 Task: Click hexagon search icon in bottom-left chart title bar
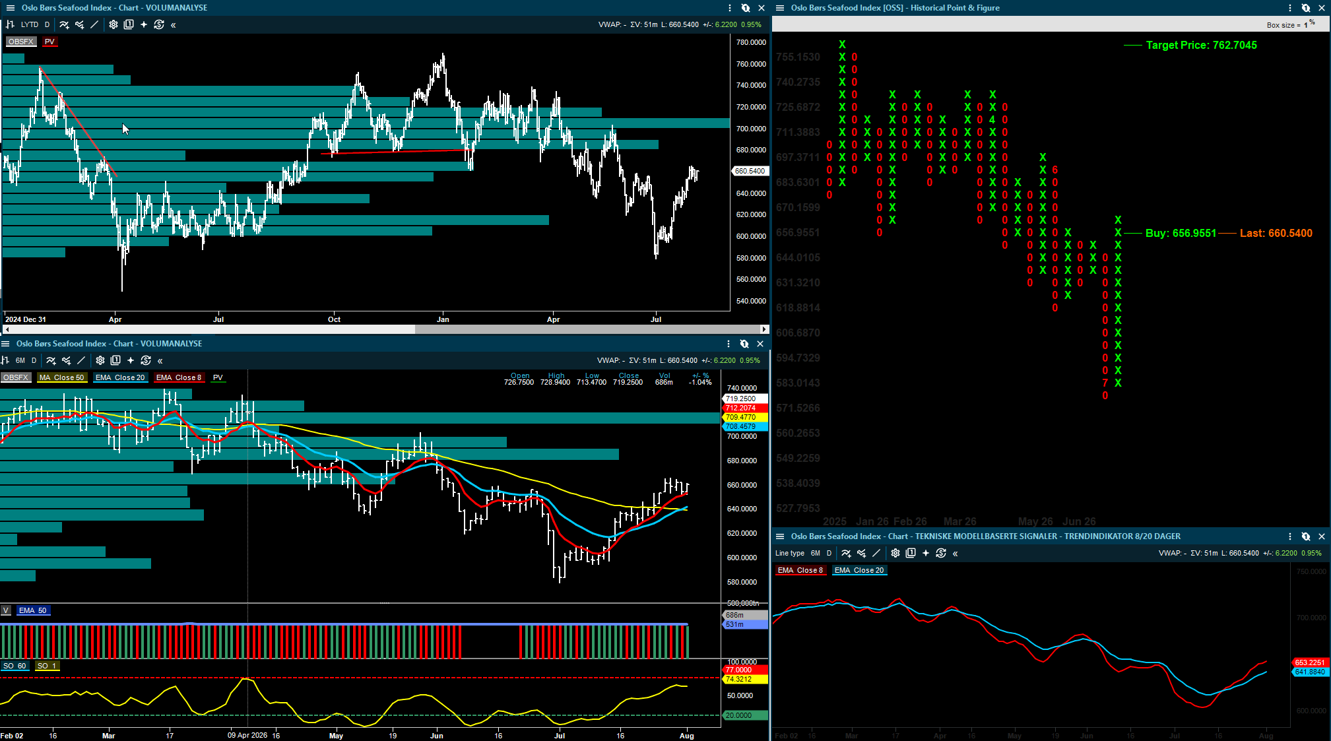click(744, 344)
